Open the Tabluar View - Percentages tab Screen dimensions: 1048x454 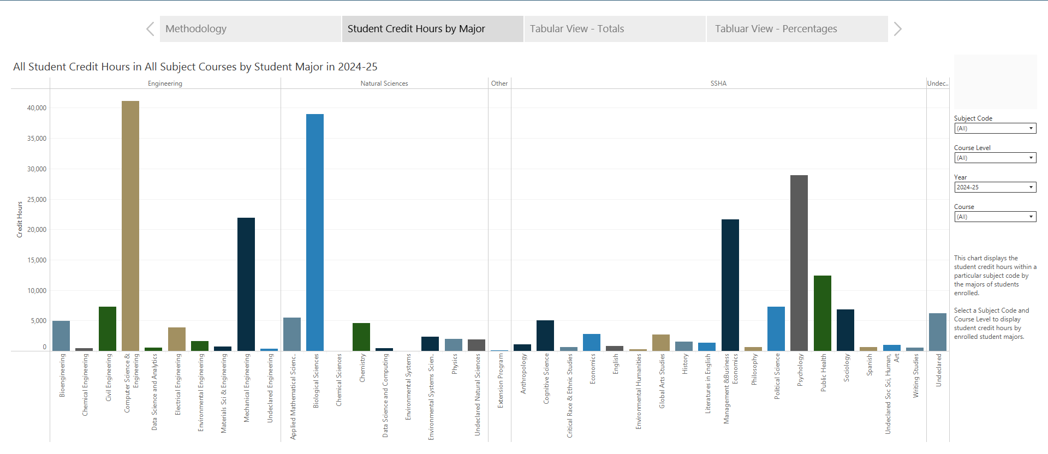[796, 29]
